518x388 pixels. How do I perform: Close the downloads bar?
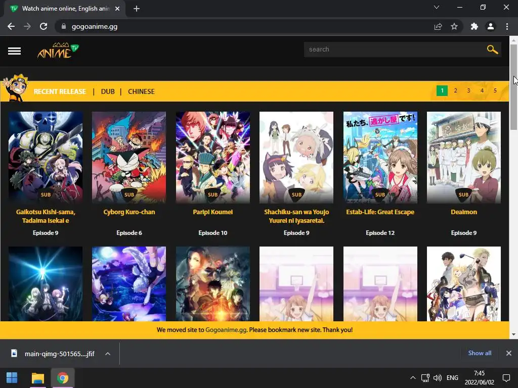509,353
